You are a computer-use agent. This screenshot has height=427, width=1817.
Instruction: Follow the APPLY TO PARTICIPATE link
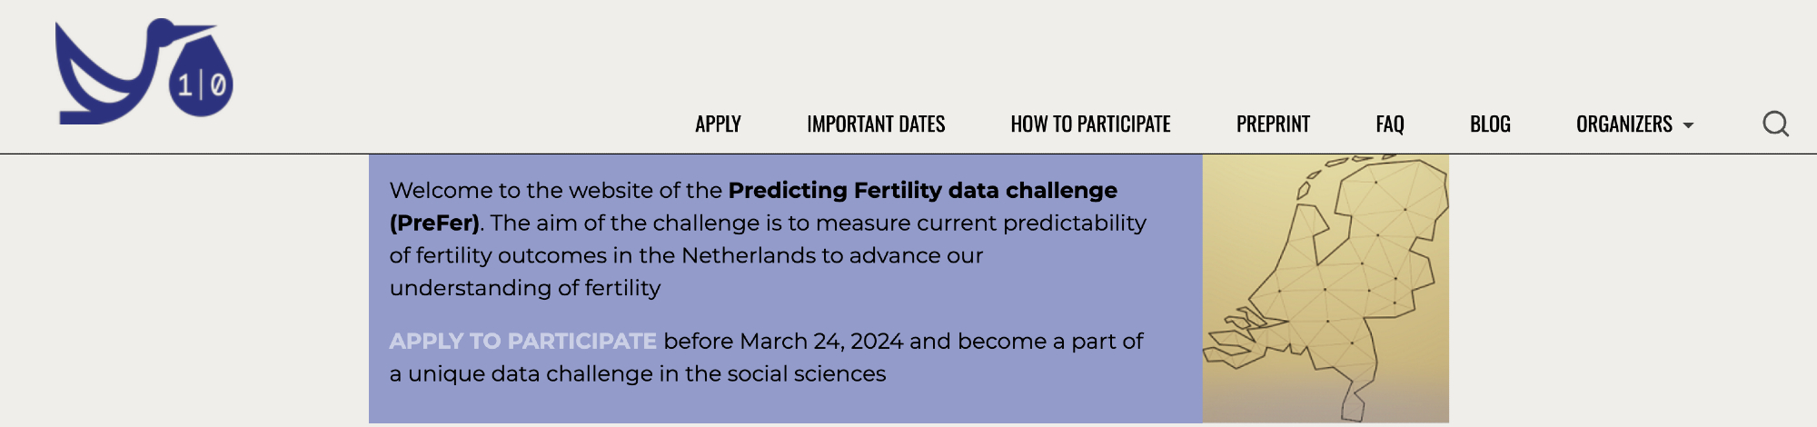[x=522, y=341]
